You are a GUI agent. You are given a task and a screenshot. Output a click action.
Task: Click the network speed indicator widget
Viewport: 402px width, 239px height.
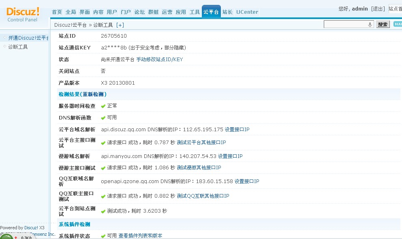[x=17, y=237]
